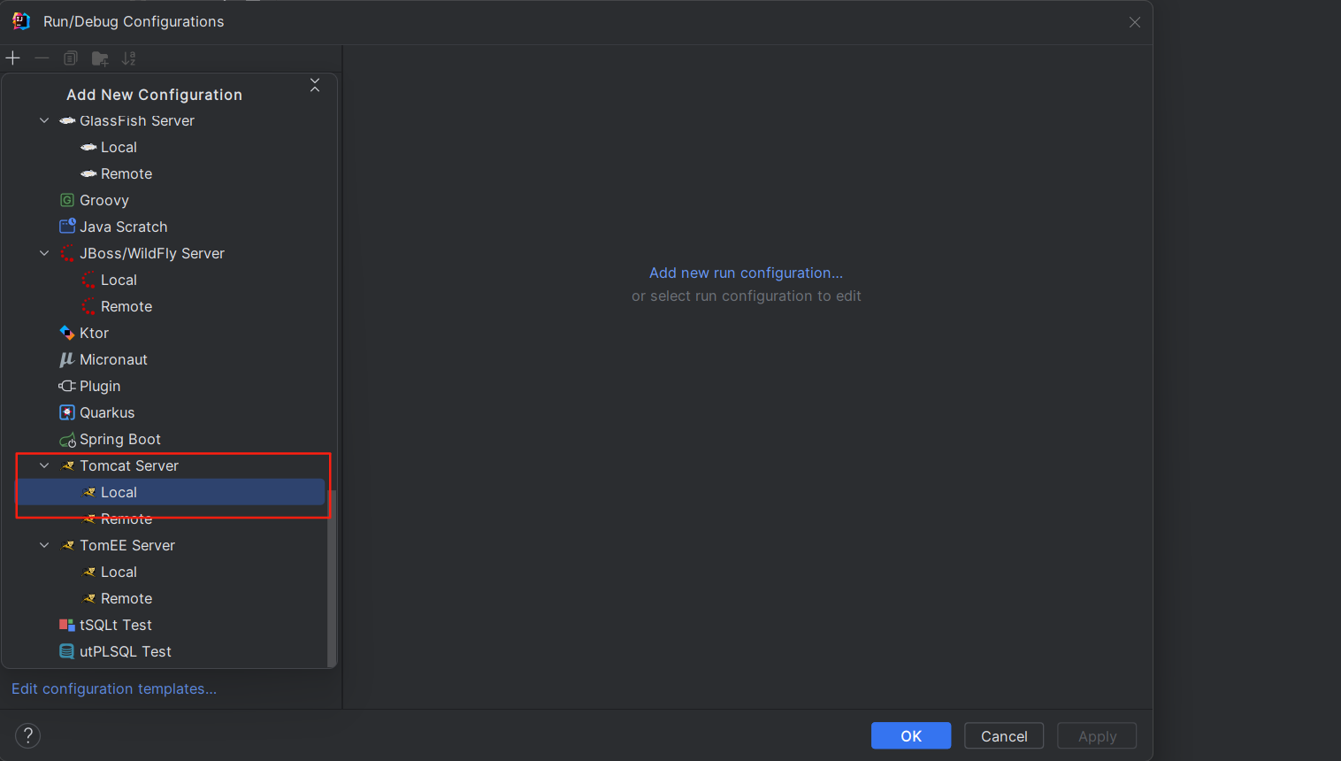Collapse the JBoss/WildFly Server node
The height and width of the screenshot is (761, 1341).
point(44,253)
